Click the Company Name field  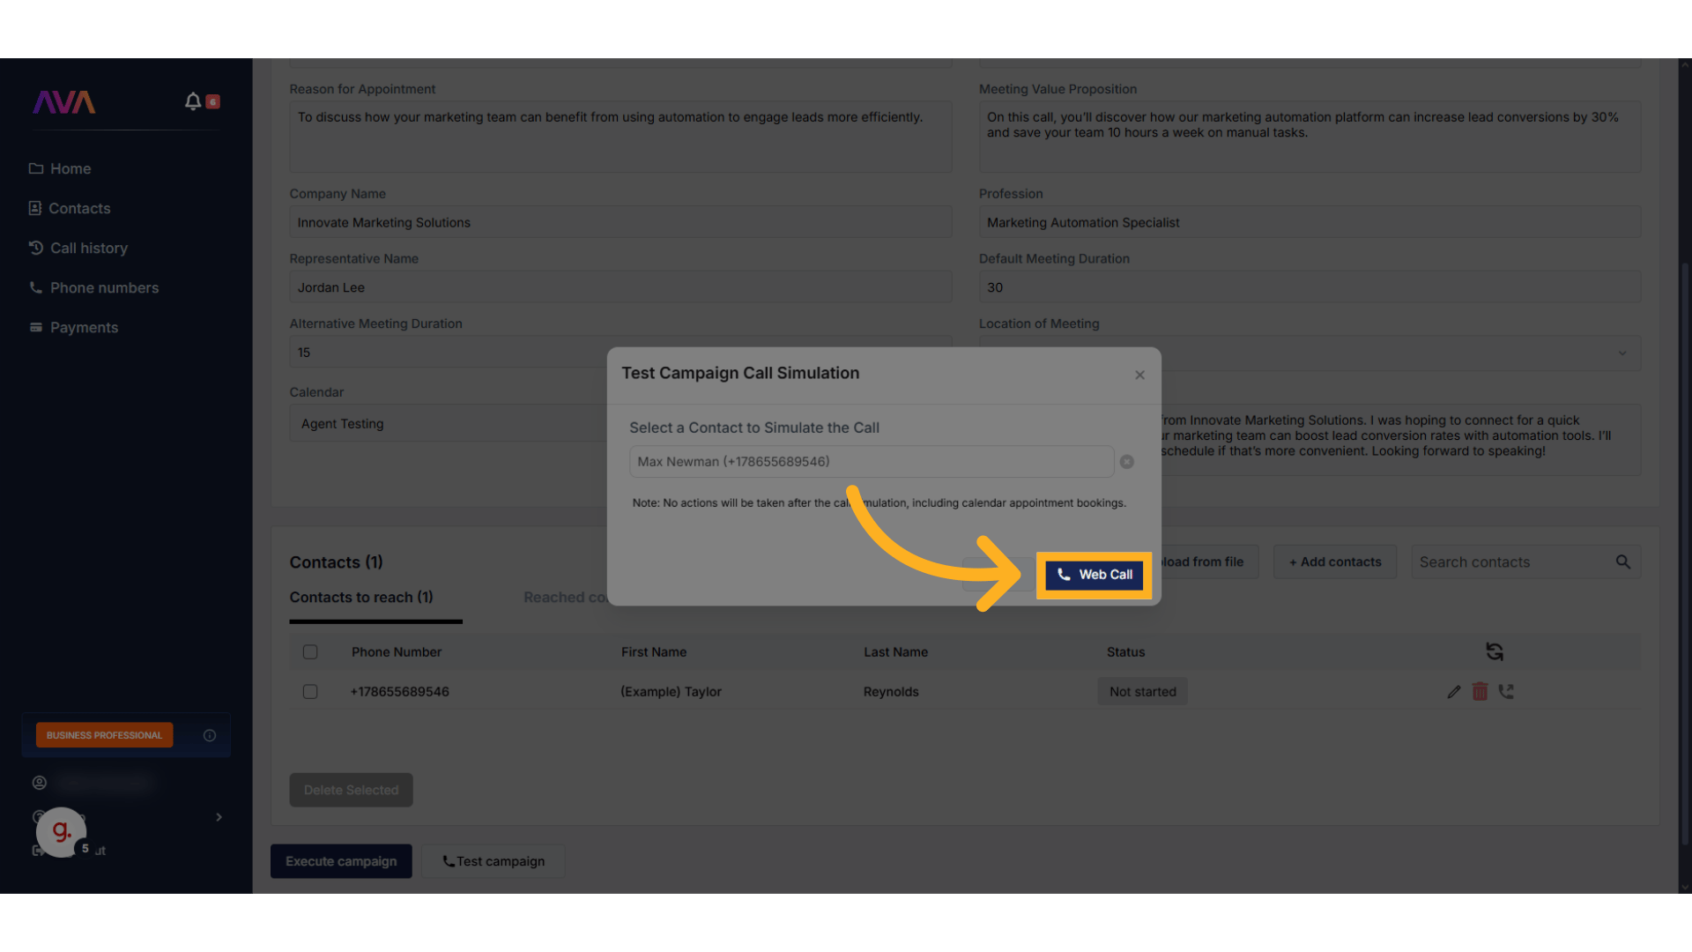[x=620, y=222]
